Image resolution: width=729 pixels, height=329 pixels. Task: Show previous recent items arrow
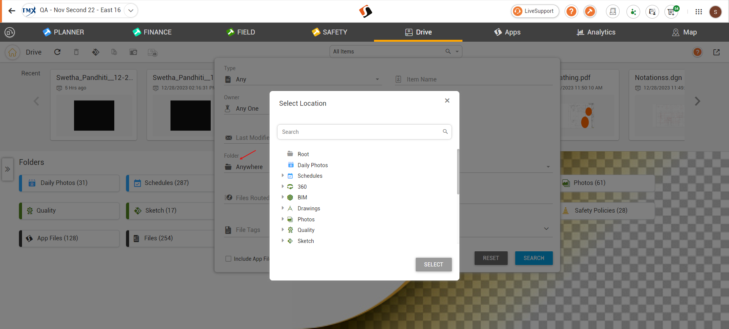36,101
